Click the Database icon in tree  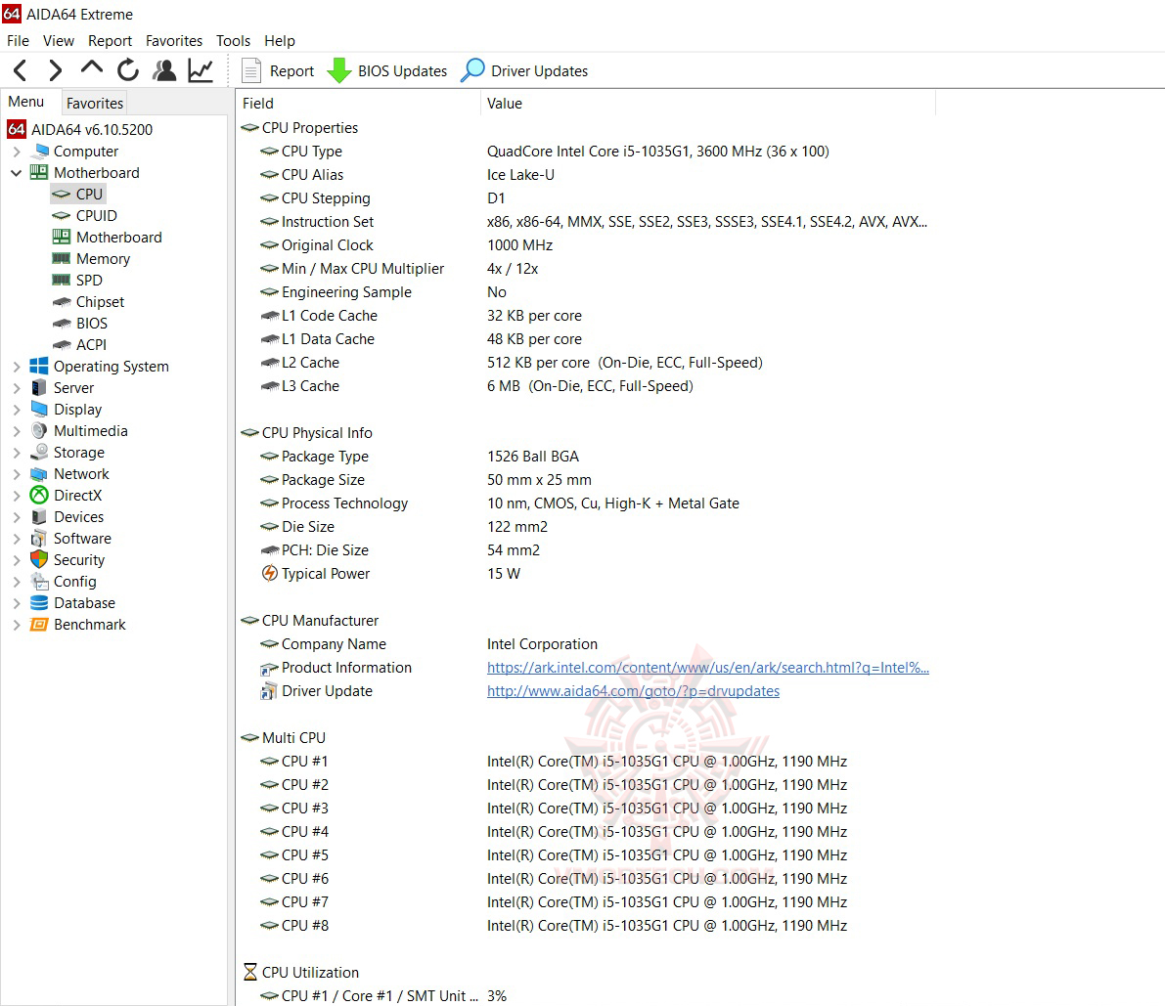coord(38,603)
